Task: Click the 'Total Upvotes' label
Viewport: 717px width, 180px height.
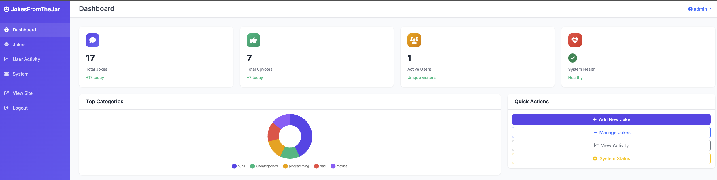Action: click(259, 69)
